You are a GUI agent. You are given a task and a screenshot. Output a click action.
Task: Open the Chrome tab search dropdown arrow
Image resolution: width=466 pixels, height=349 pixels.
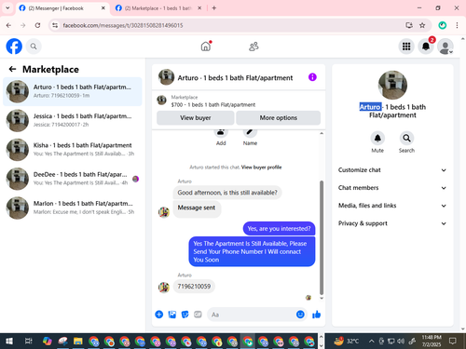[7, 8]
